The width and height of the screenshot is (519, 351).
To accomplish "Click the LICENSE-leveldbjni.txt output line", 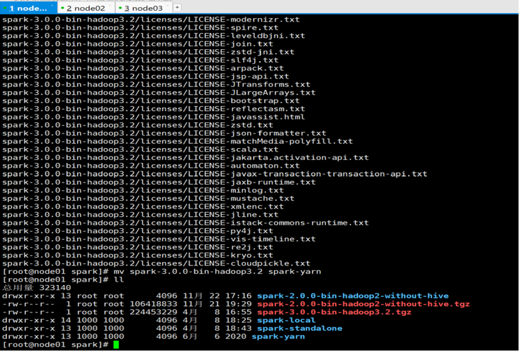I will [154, 36].
